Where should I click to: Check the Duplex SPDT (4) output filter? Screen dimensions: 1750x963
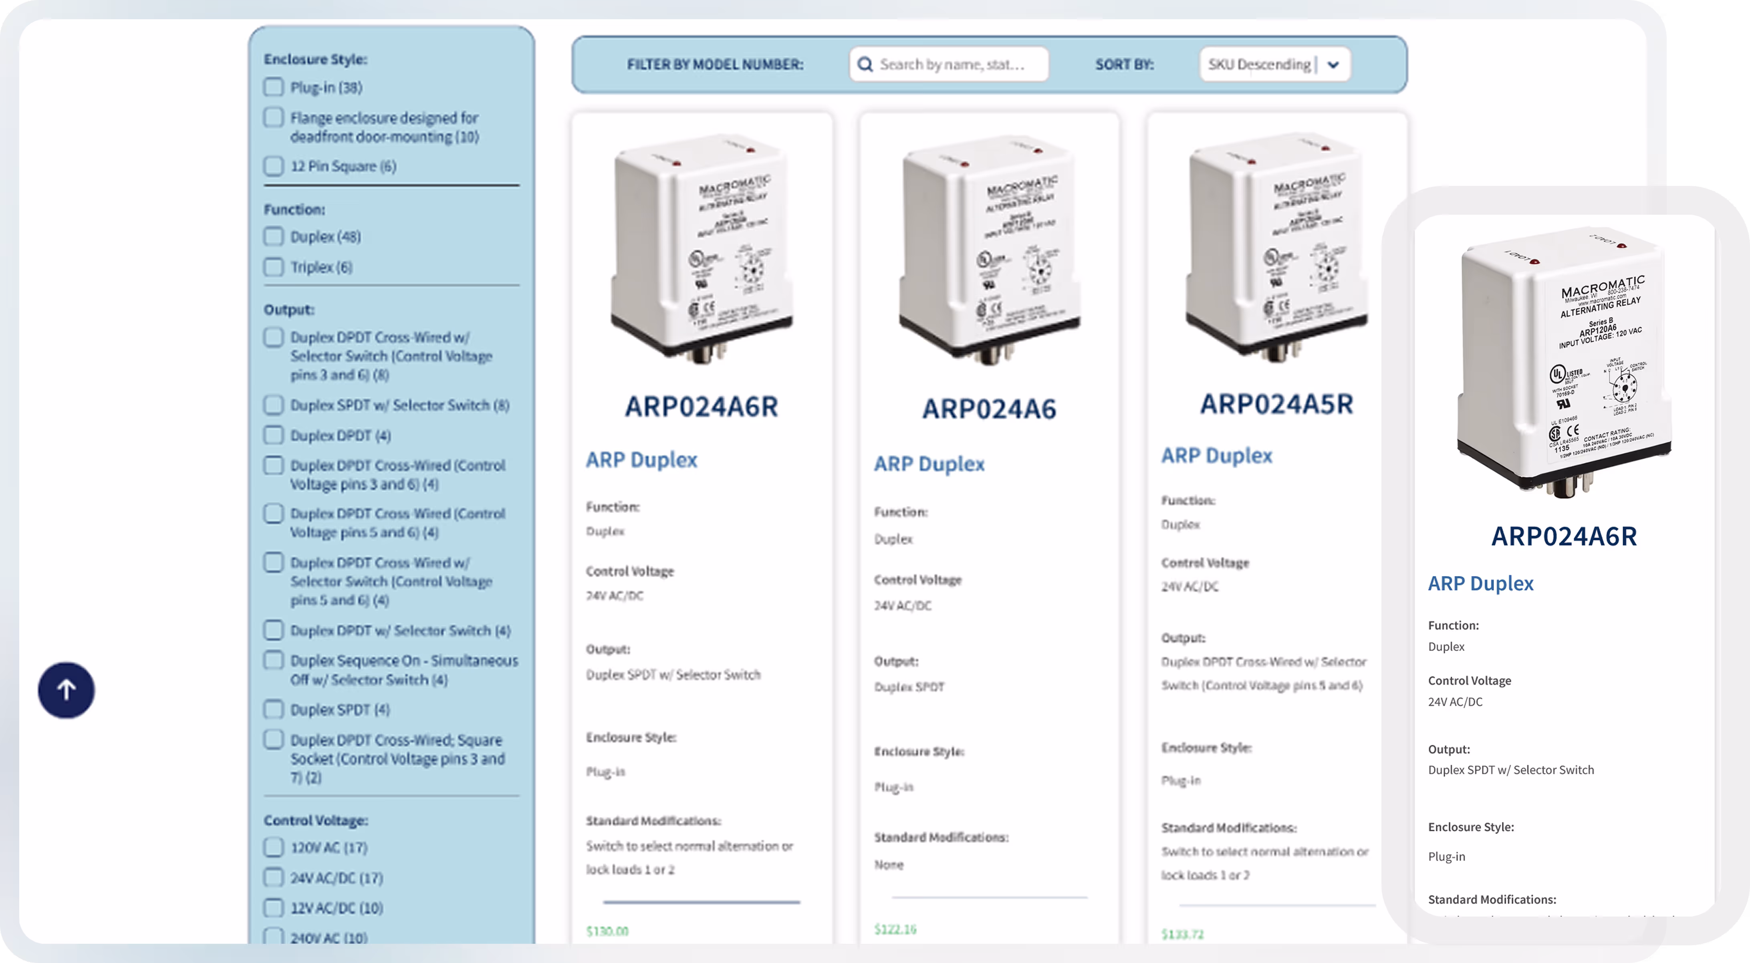273,710
